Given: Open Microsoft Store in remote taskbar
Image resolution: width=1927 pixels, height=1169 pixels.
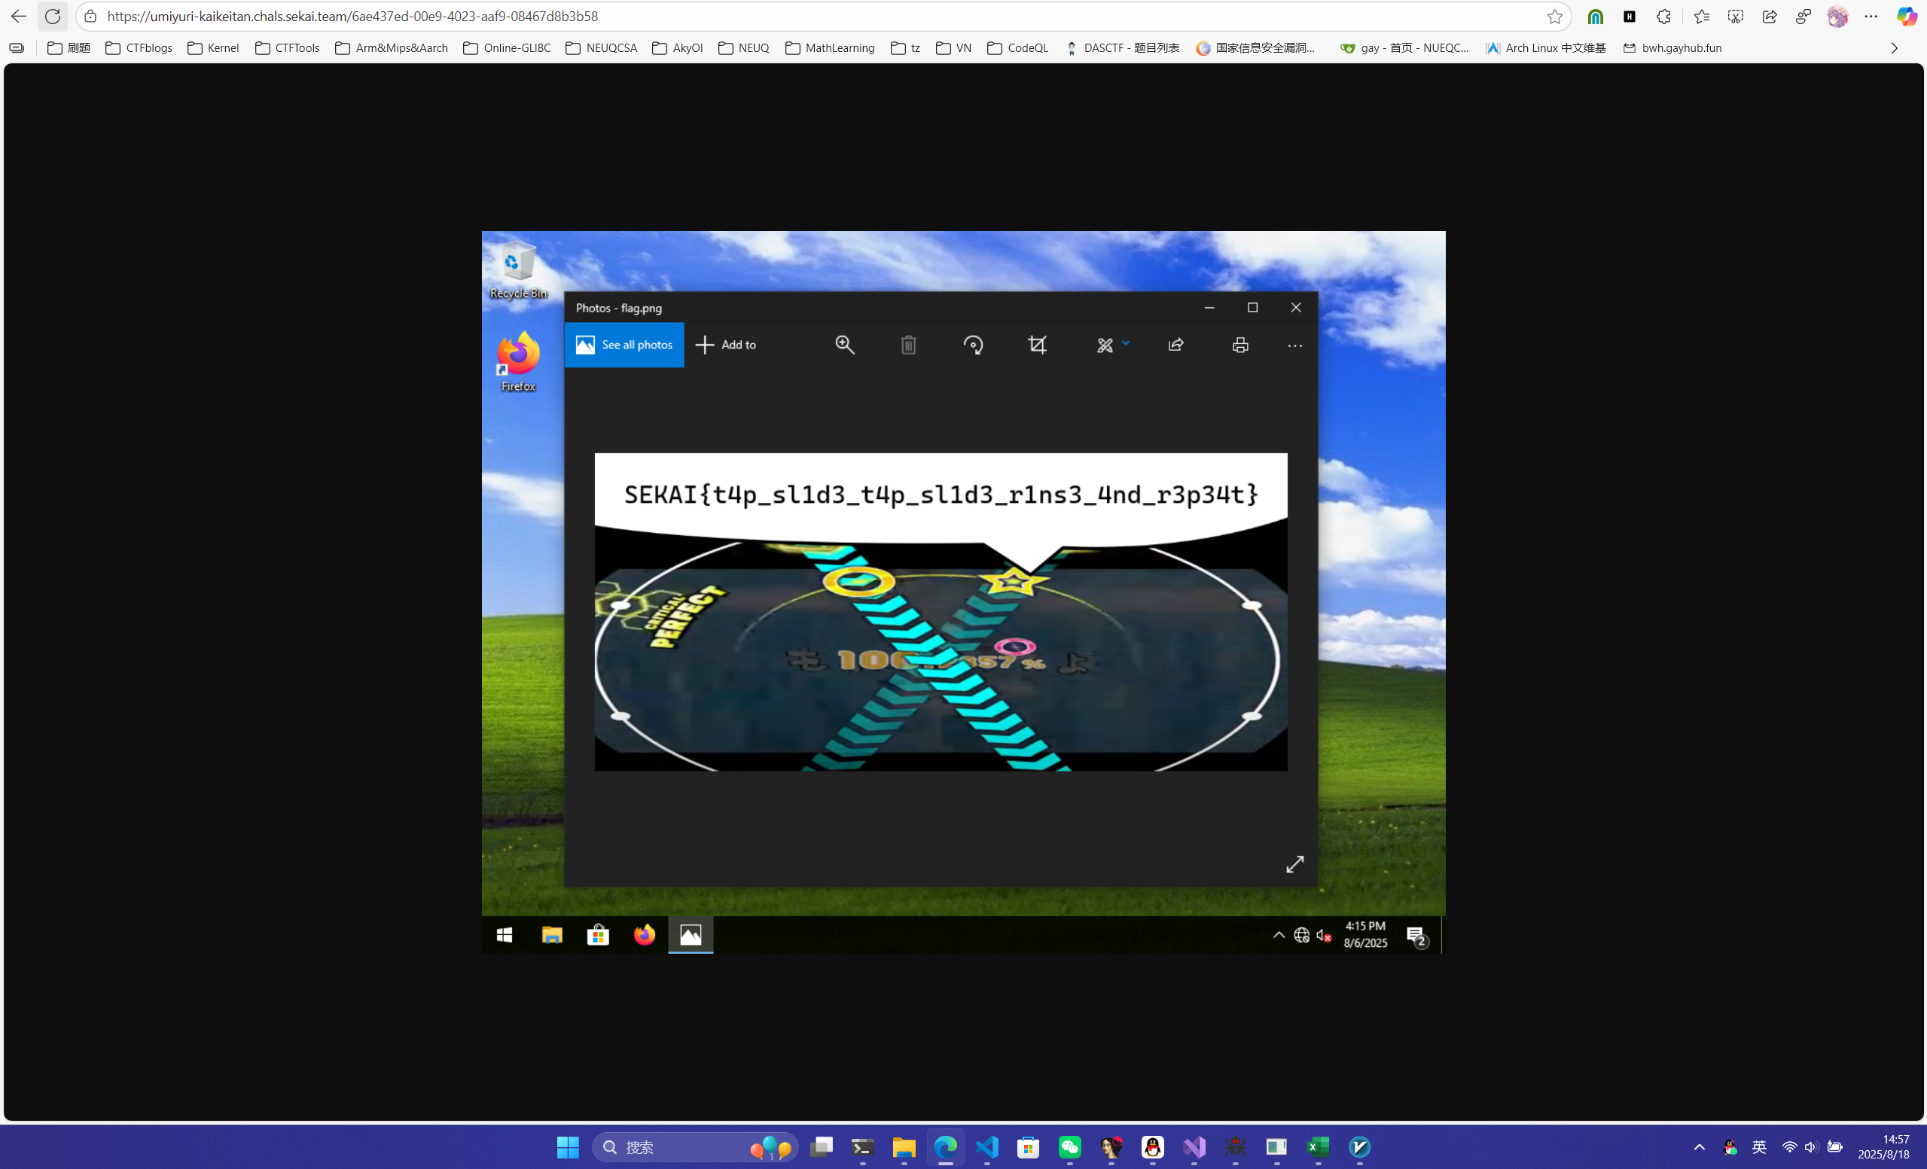Looking at the screenshot, I should (x=598, y=934).
